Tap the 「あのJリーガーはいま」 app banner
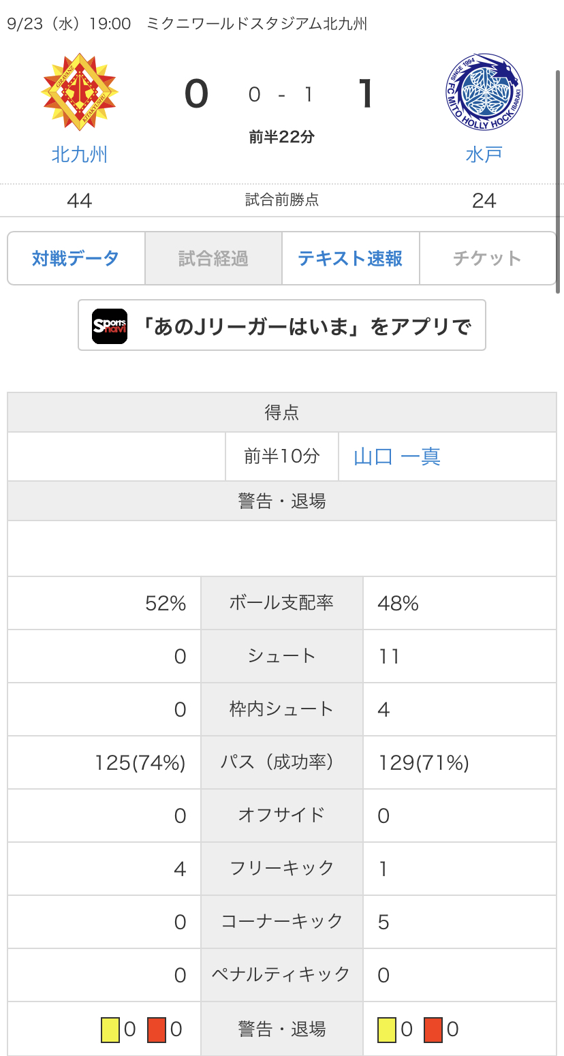564x1056 pixels. coord(281,326)
